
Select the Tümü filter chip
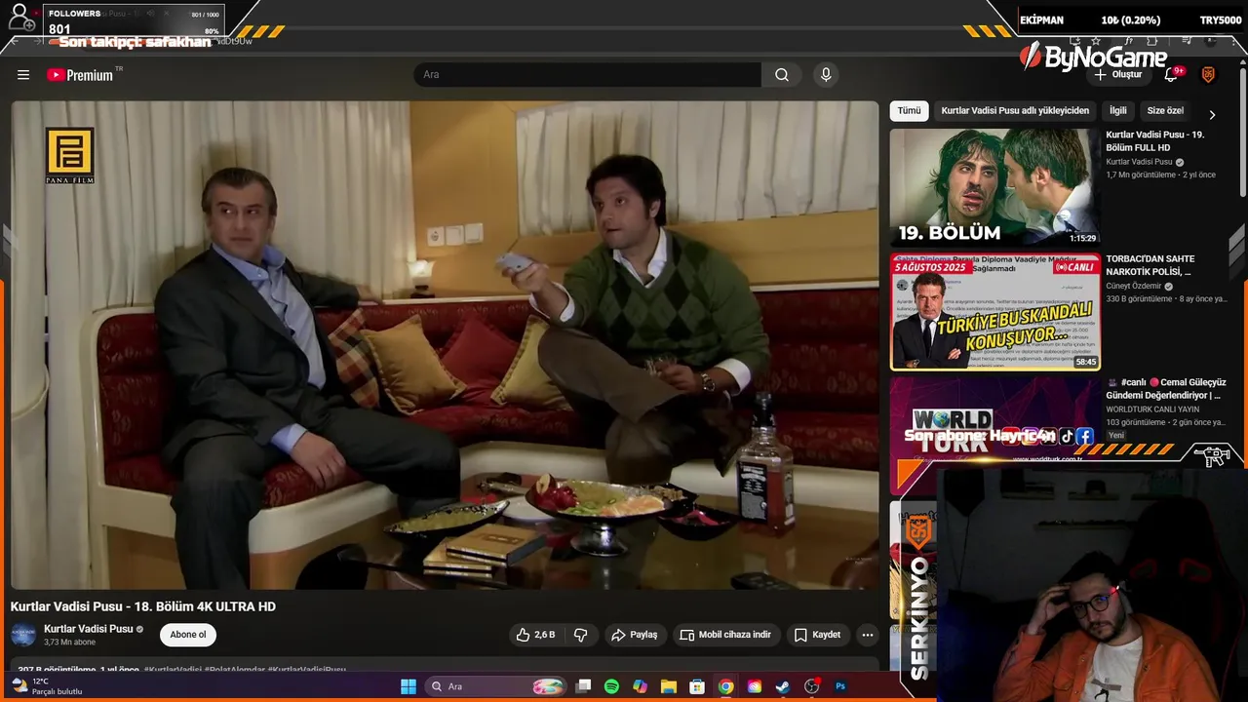pos(909,111)
